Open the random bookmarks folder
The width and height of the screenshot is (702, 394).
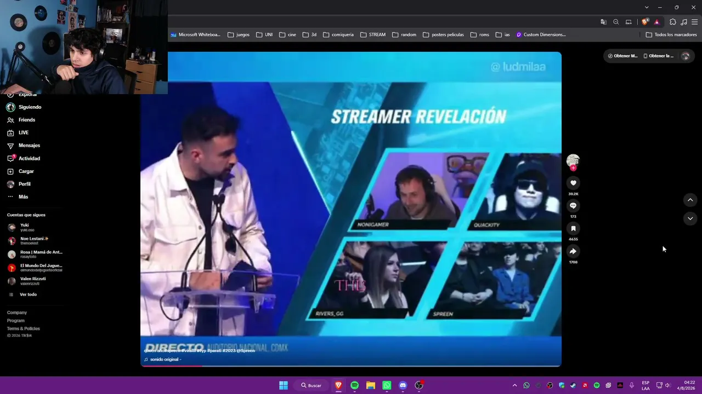[x=404, y=34]
